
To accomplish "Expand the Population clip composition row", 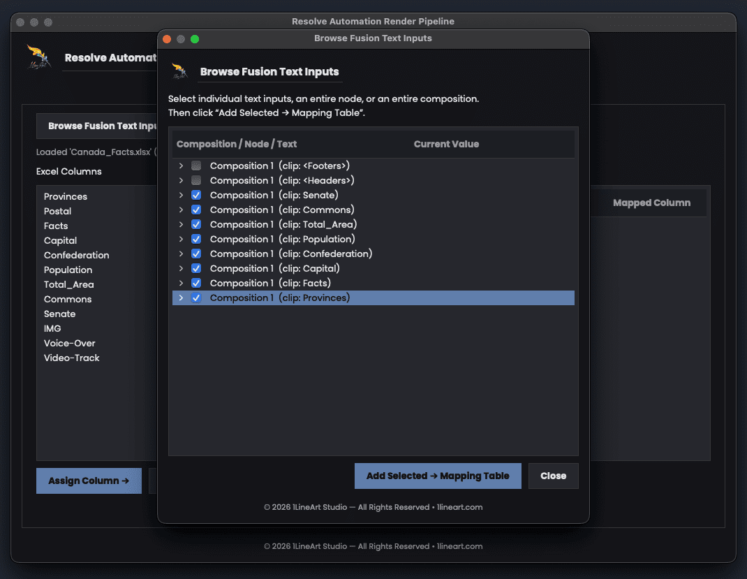I will coord(181,240).
